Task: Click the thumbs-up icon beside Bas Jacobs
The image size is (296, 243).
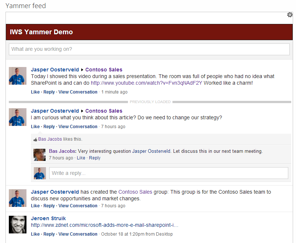Action: coord(35,140)
